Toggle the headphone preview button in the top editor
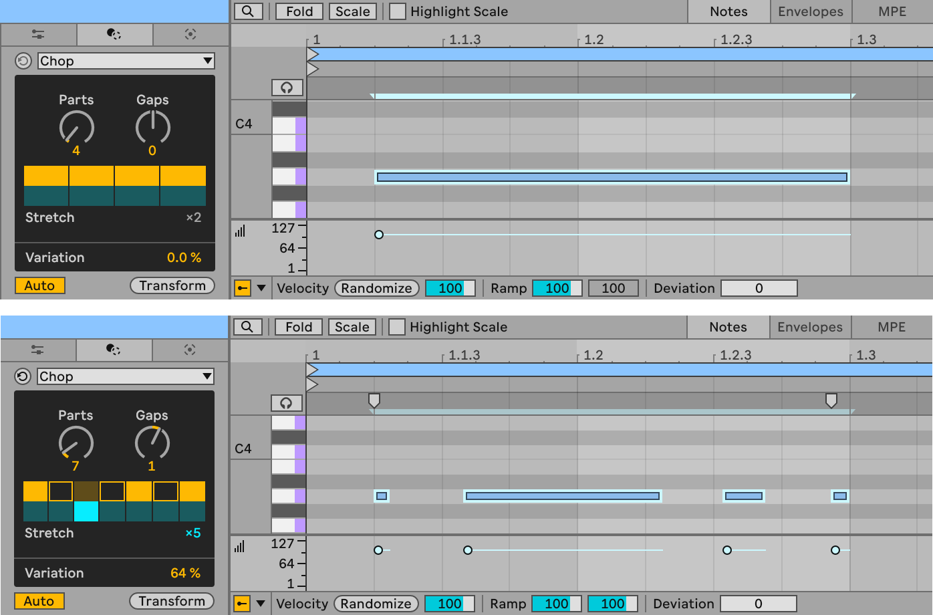The image size is (933, 615). click(287, 88)
